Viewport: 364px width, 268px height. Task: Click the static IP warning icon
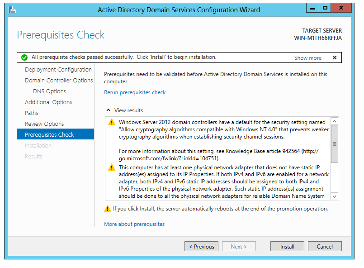click(112, 167)
